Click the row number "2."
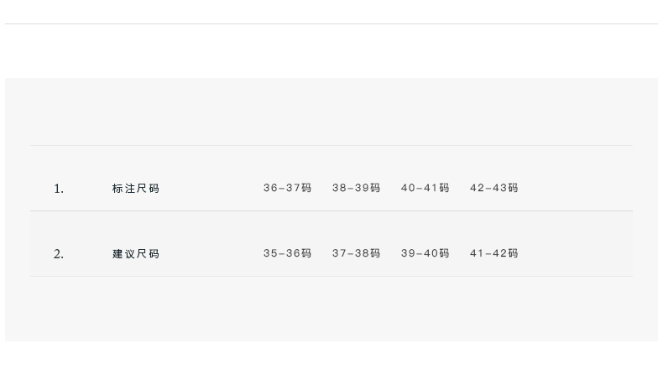The width and height of the screenshot is (663, 374). click(x=59, y=254)
